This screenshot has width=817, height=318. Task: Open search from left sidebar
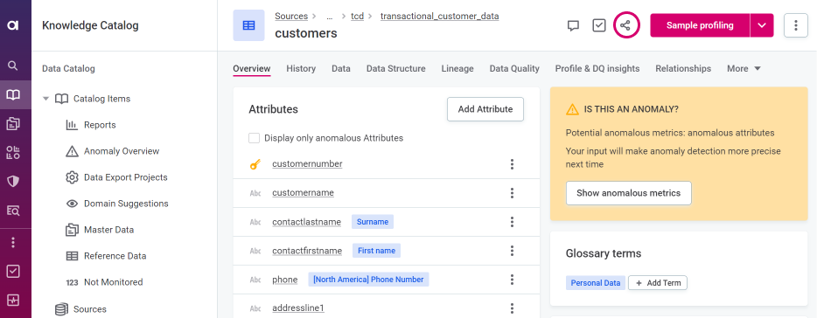pos(13,66)
